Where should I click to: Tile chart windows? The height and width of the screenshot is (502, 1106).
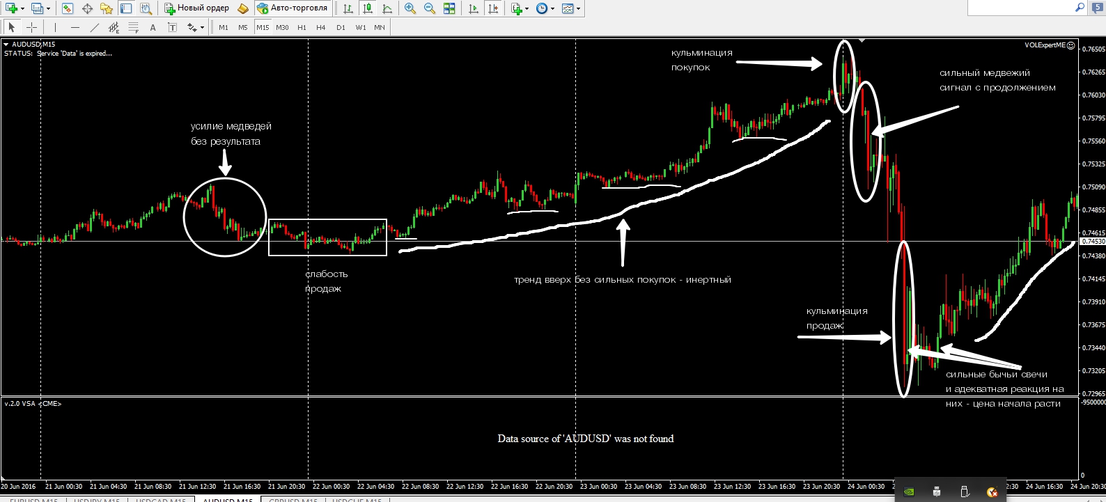[x=449, y=8]
